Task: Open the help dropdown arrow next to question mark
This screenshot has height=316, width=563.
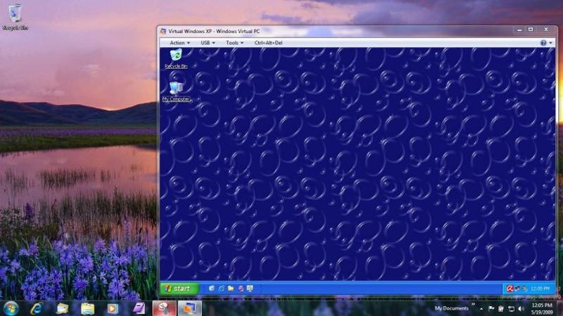Action: 550,43
